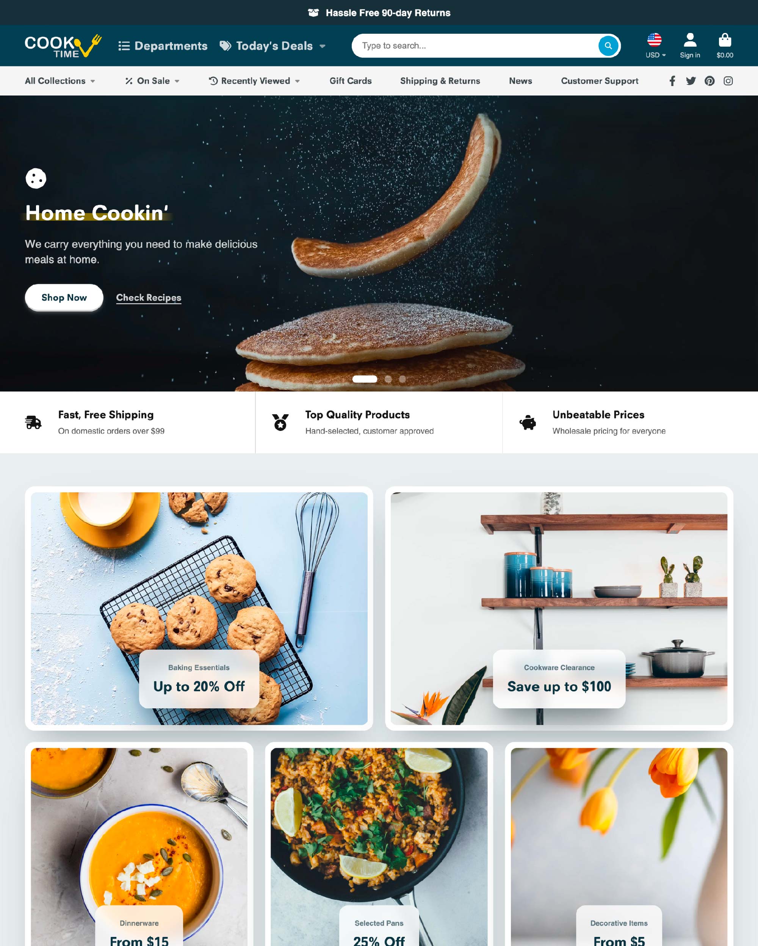Screen dimensions: 758x946
Task: Expand the Recently Viewed dropdown
Action: pyautogui.click(x=254, y=80)
